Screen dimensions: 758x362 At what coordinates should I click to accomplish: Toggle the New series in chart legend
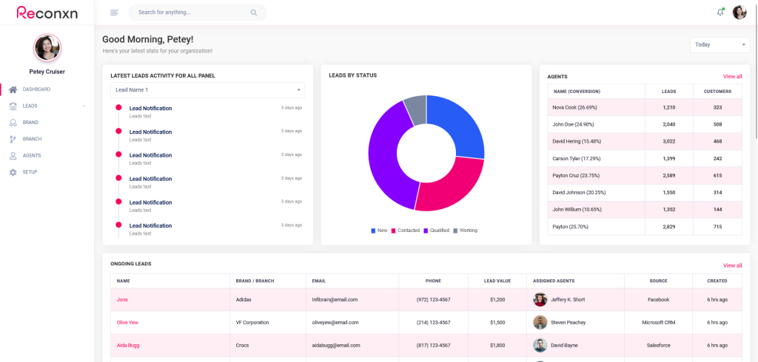pyautogui.click(x=378, y=230)
